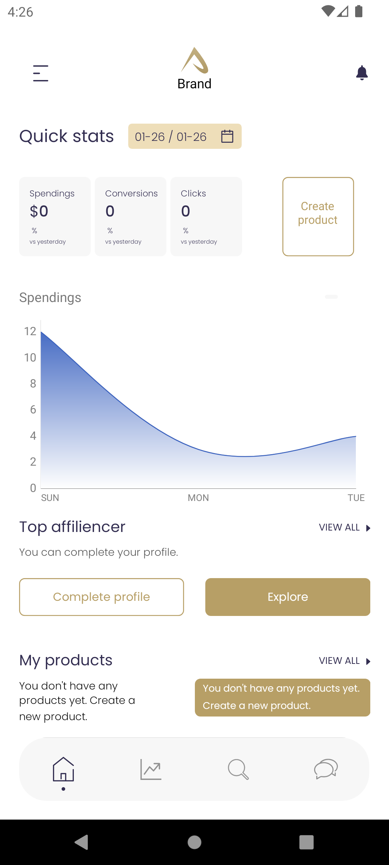The height and width of the screenshot is (865, 389).
Task: Open the chat messages tab
Action: 326,769
